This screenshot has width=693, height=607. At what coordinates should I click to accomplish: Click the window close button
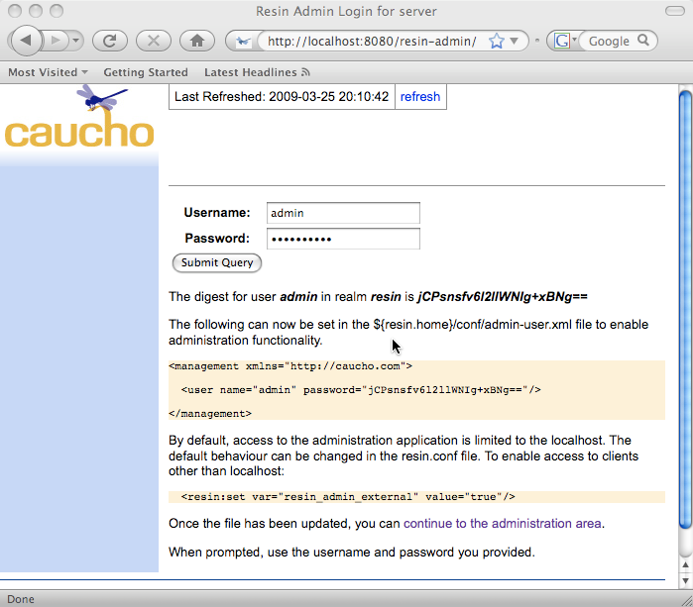pos(15,11)
